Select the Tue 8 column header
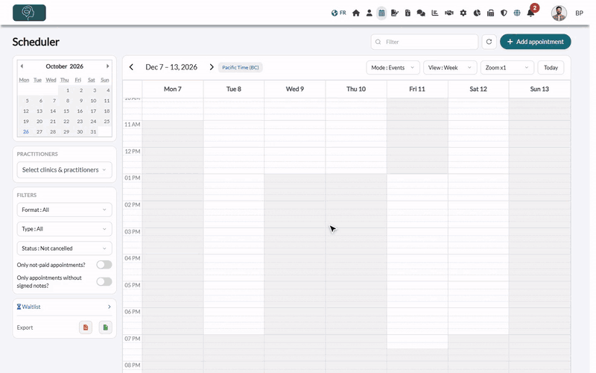596x373 pixels. click(x=234, y=89)
